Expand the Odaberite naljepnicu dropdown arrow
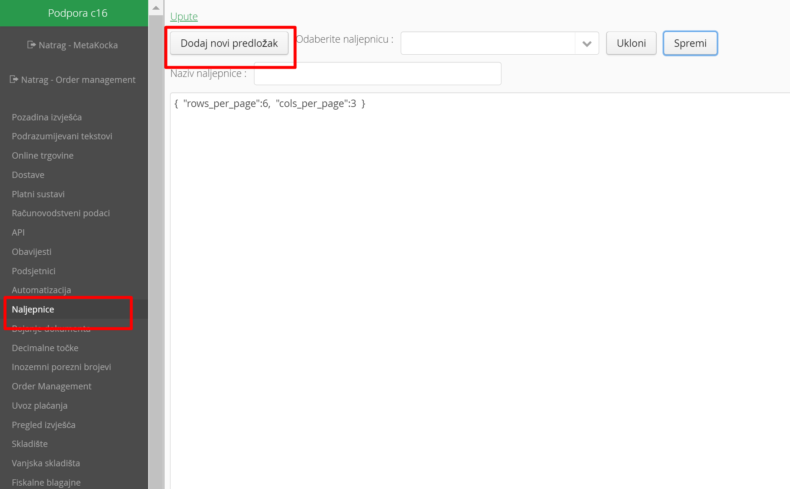790x489 pixels. click(587, 43)
